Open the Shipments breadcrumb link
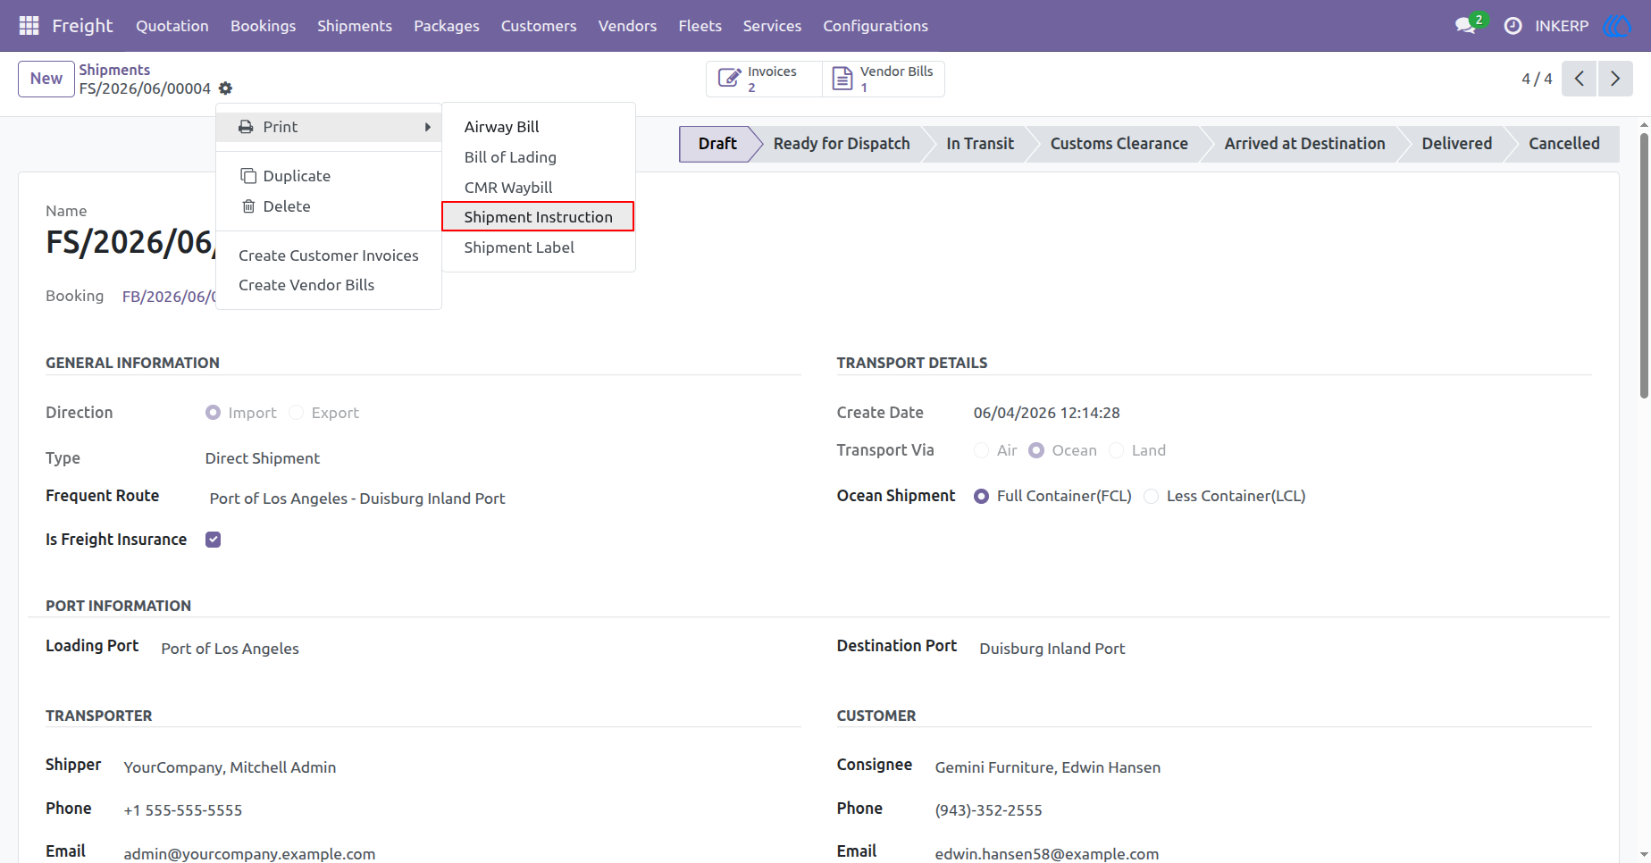The height and width of the screenshot is (863, 1651). (114, 70)
